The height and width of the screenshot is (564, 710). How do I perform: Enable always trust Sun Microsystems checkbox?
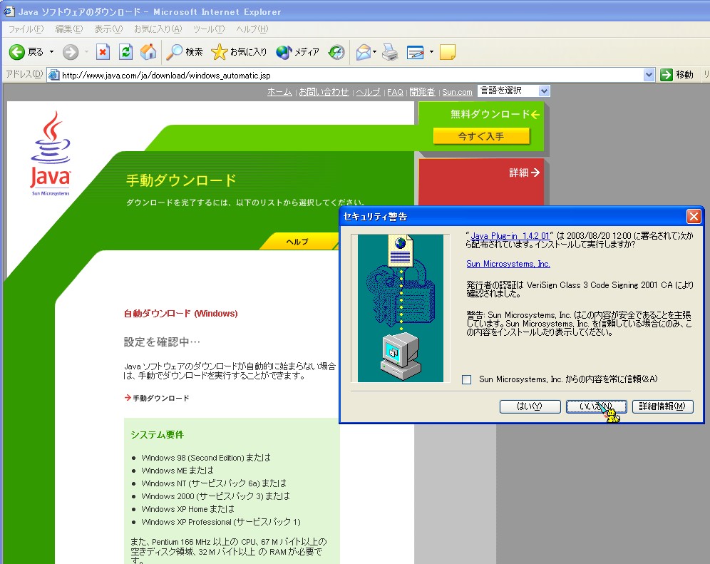click(x=467, y=379)
